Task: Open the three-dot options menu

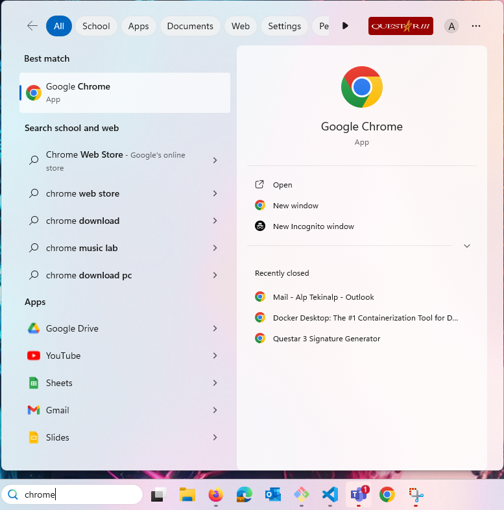Action: [x=476, y=26]
